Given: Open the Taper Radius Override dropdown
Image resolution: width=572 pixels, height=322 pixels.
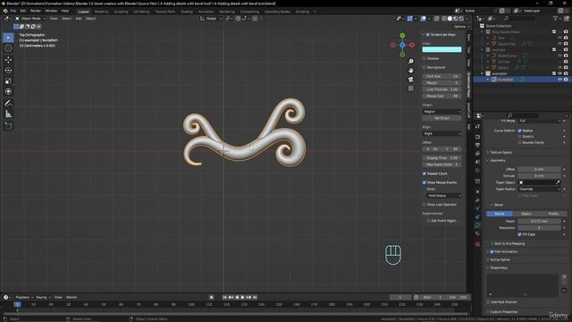Looking at the screenshot, I should click(540, 189).
